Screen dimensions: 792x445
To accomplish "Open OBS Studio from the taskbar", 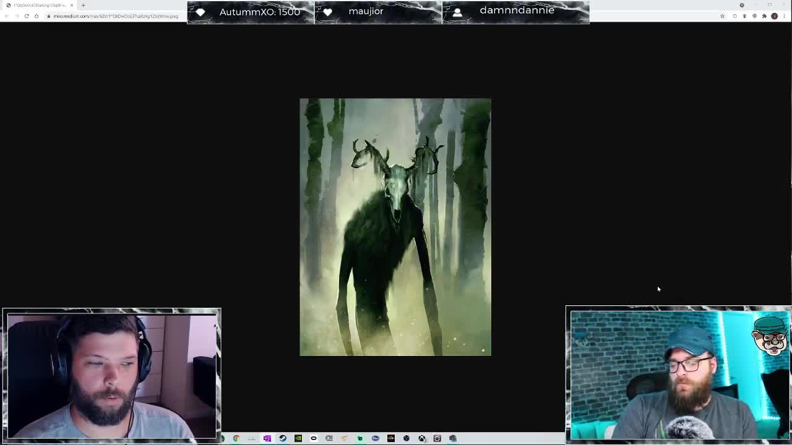I will coord(406,438).
